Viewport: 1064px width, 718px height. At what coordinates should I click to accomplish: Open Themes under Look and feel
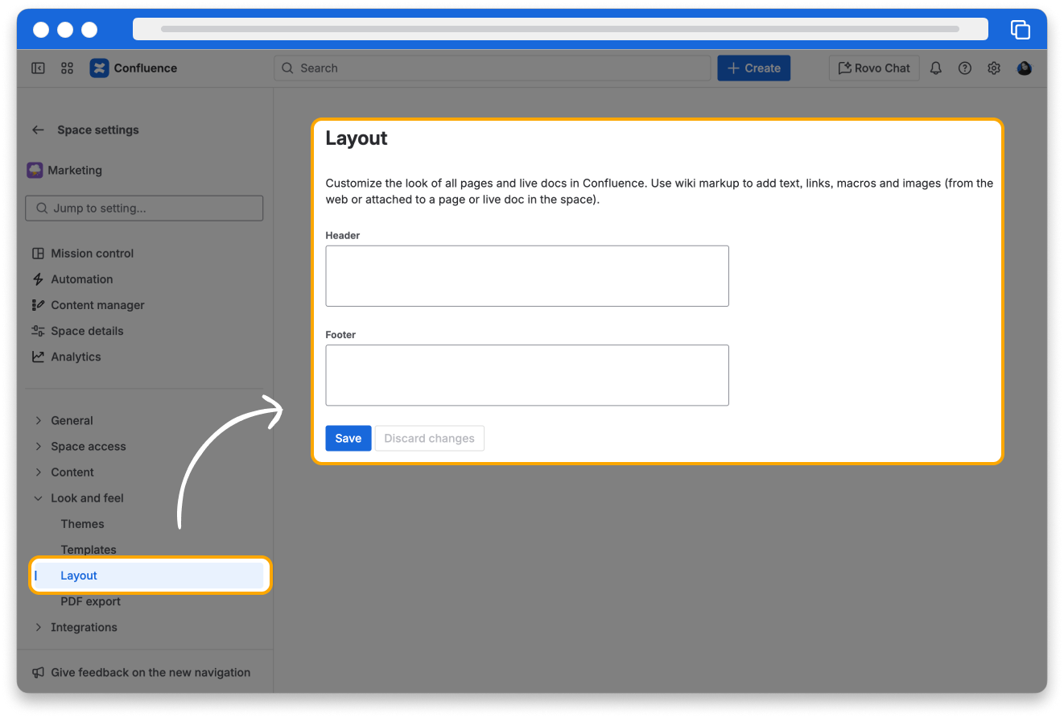point(82,524)
